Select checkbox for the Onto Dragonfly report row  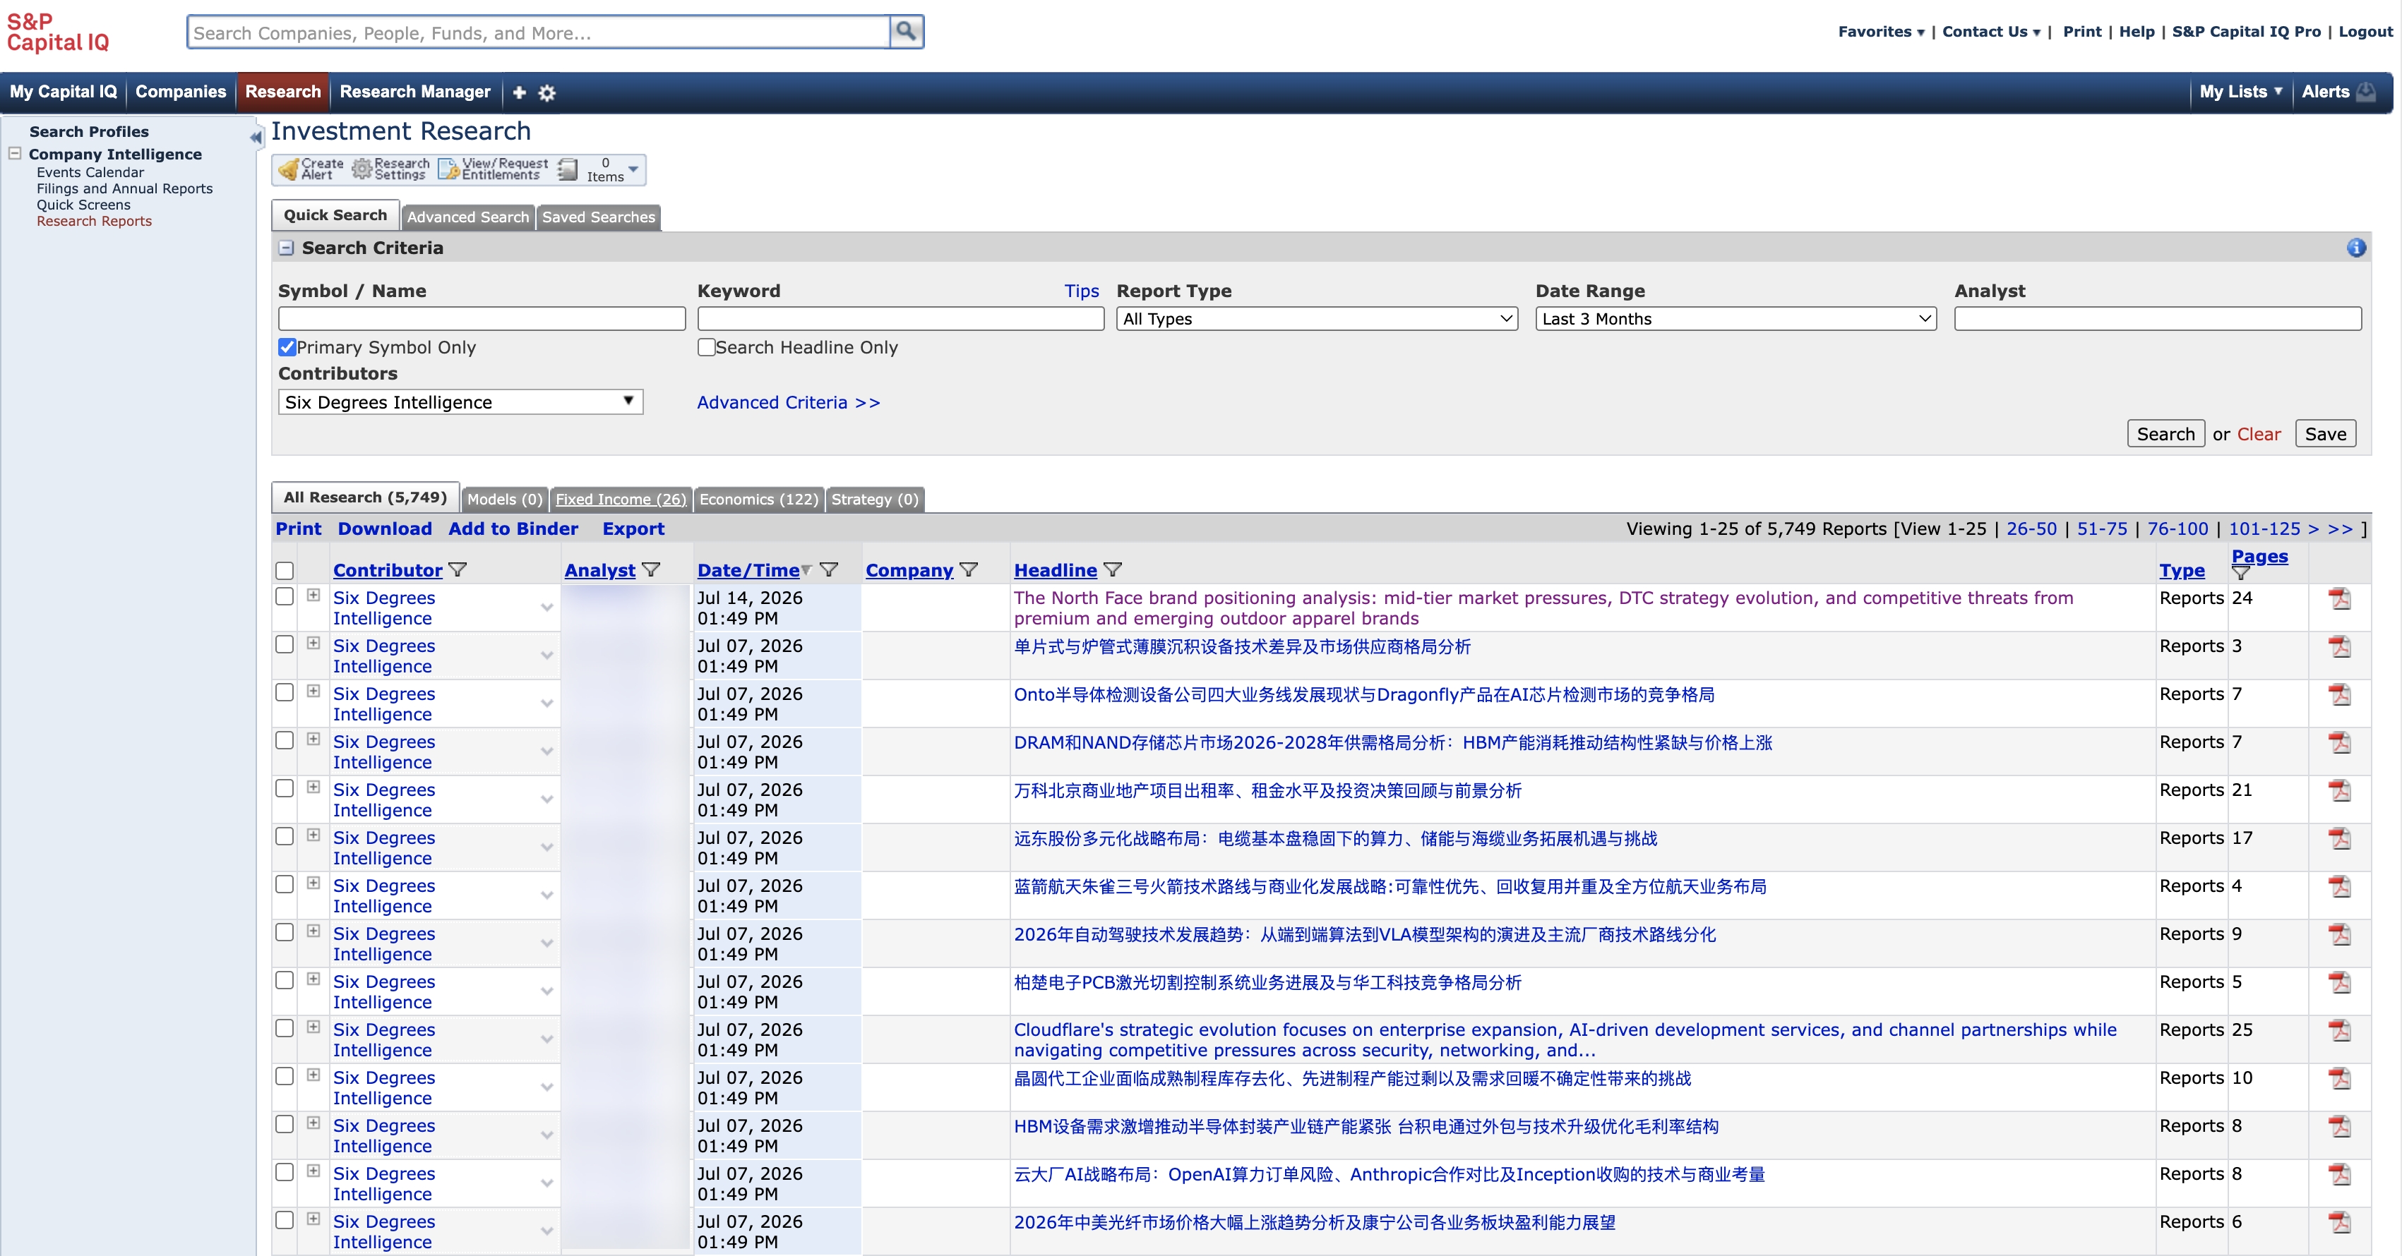pyautogui.click(x=285, y=692)
